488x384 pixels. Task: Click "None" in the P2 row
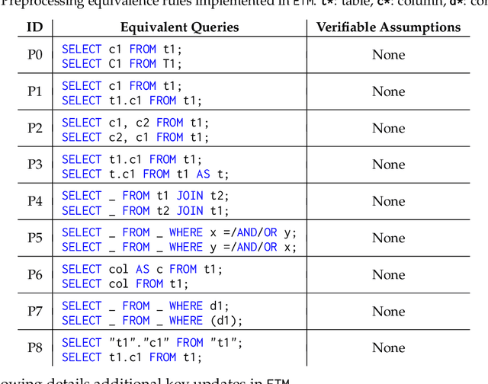click(x=388, y=128)
